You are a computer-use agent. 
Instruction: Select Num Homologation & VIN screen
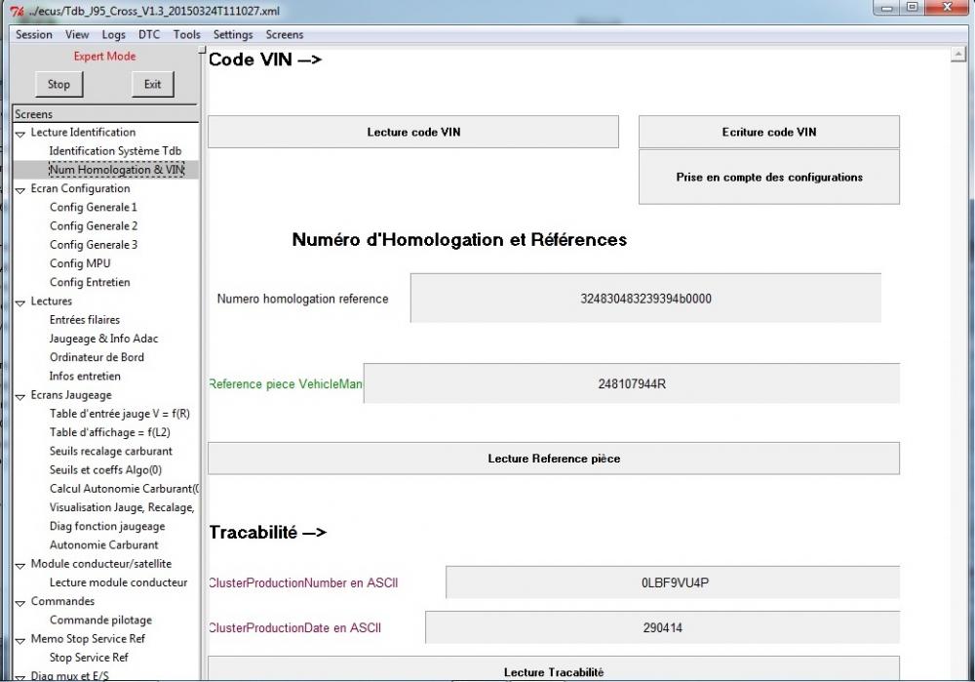pyautogui.click(x=117, y=170)
